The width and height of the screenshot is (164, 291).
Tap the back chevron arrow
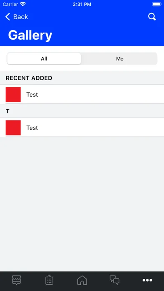(8, 17)
